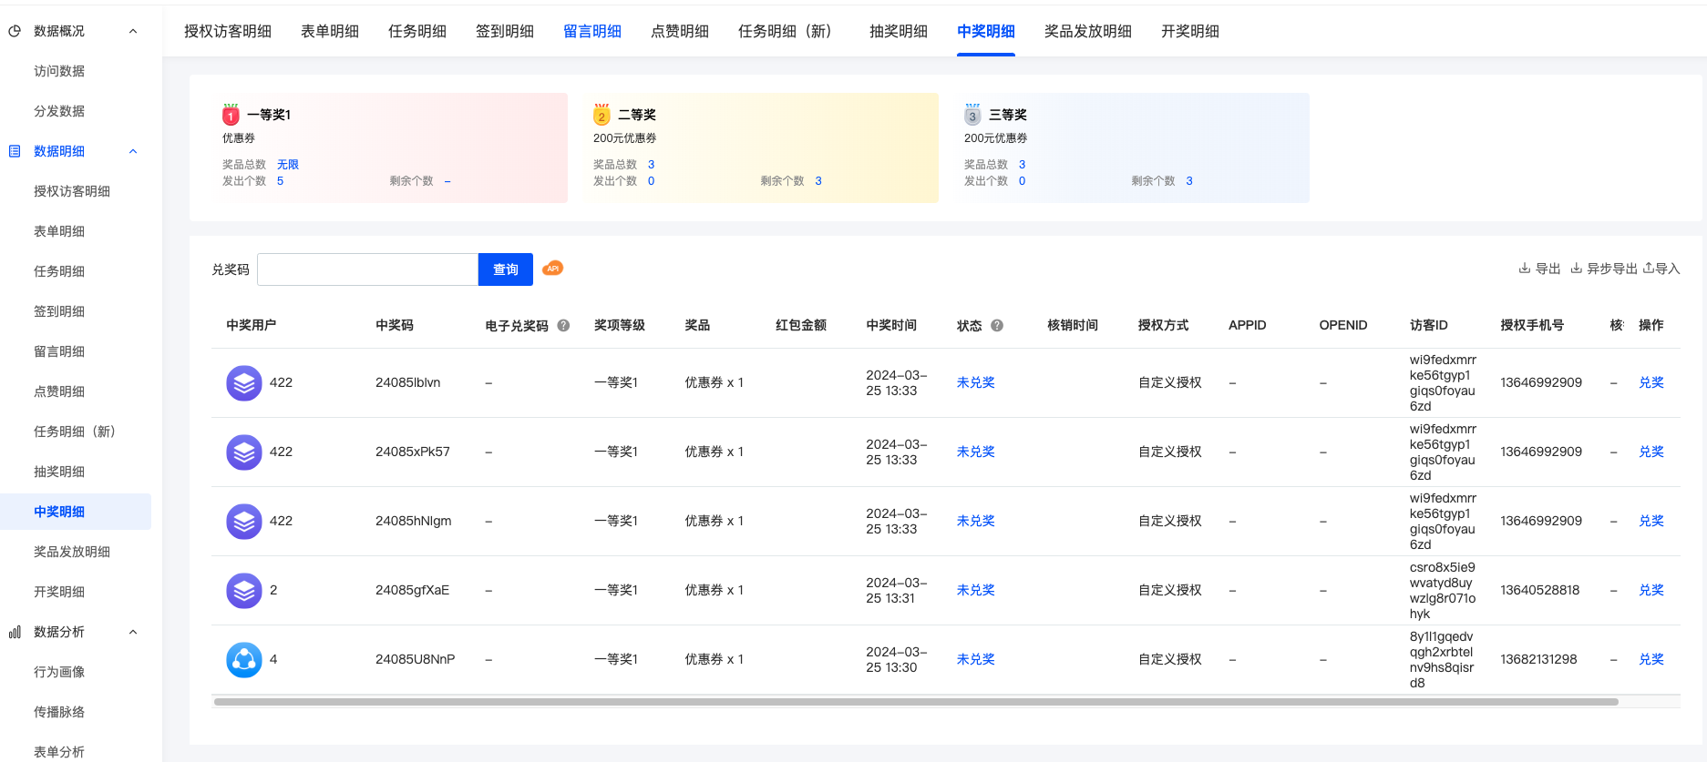This screenshot has width=1707, height=762.
Task: Open 表单明细 in the sidebar
Action: 59,231
